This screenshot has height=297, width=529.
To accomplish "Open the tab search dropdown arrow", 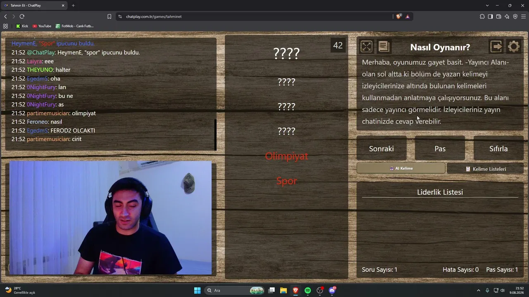I will pos(487,5).
